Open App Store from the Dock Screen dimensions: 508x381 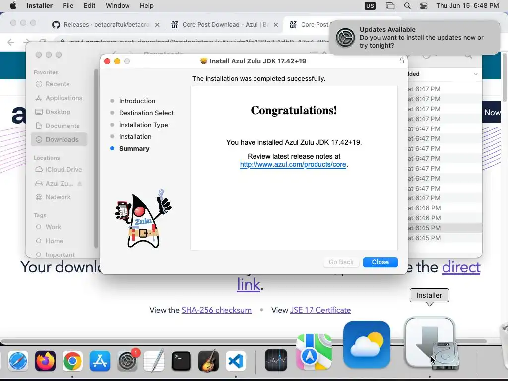100,361
